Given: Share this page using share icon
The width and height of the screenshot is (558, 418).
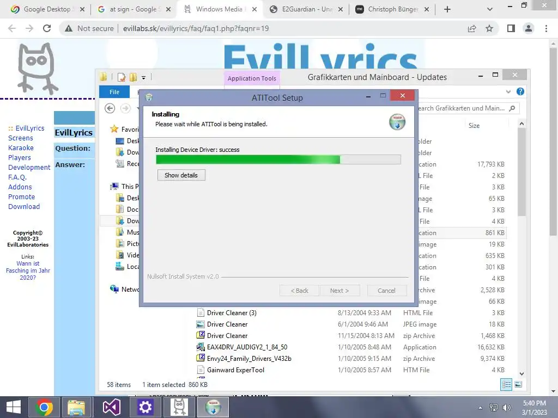Looking at the screenshot, I should pyautogui.click(x=472, y=28).
